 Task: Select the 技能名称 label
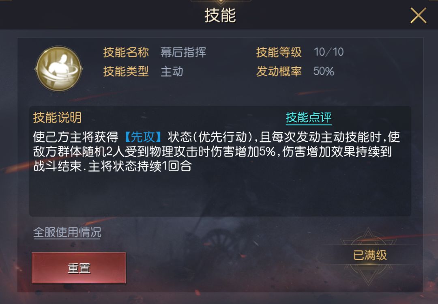(x=126, y=52)
